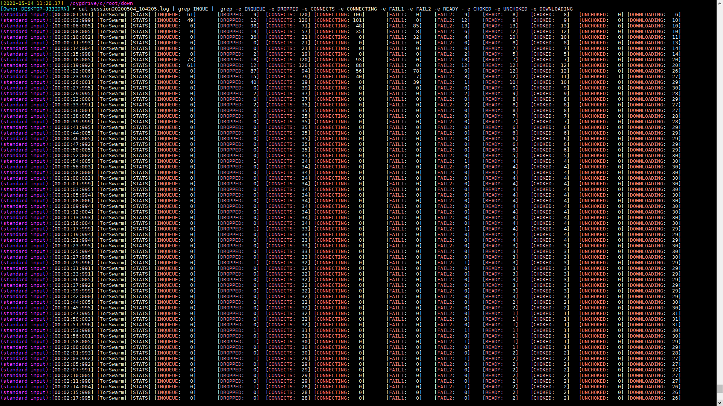
Task: Click the log timestamp 00:00:01:991
Action: pyautogui.click(x=72, y=15)
